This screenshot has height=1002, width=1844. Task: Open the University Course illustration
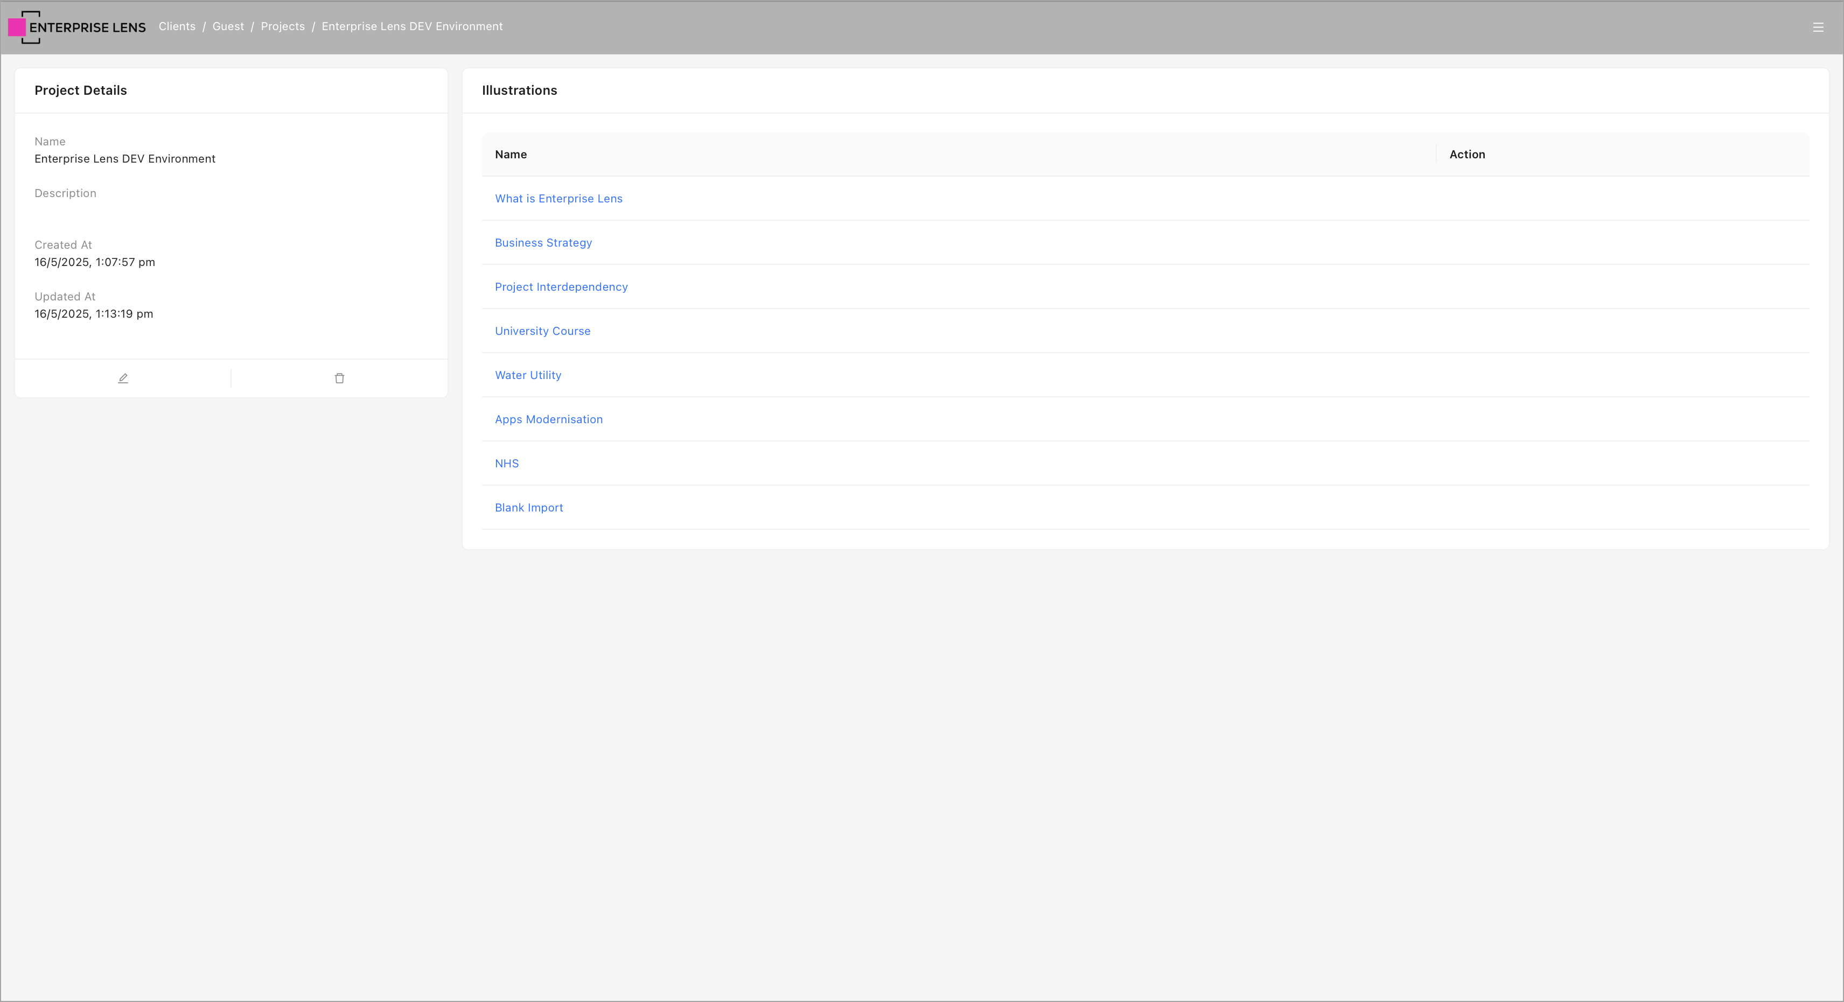[542, 331]
